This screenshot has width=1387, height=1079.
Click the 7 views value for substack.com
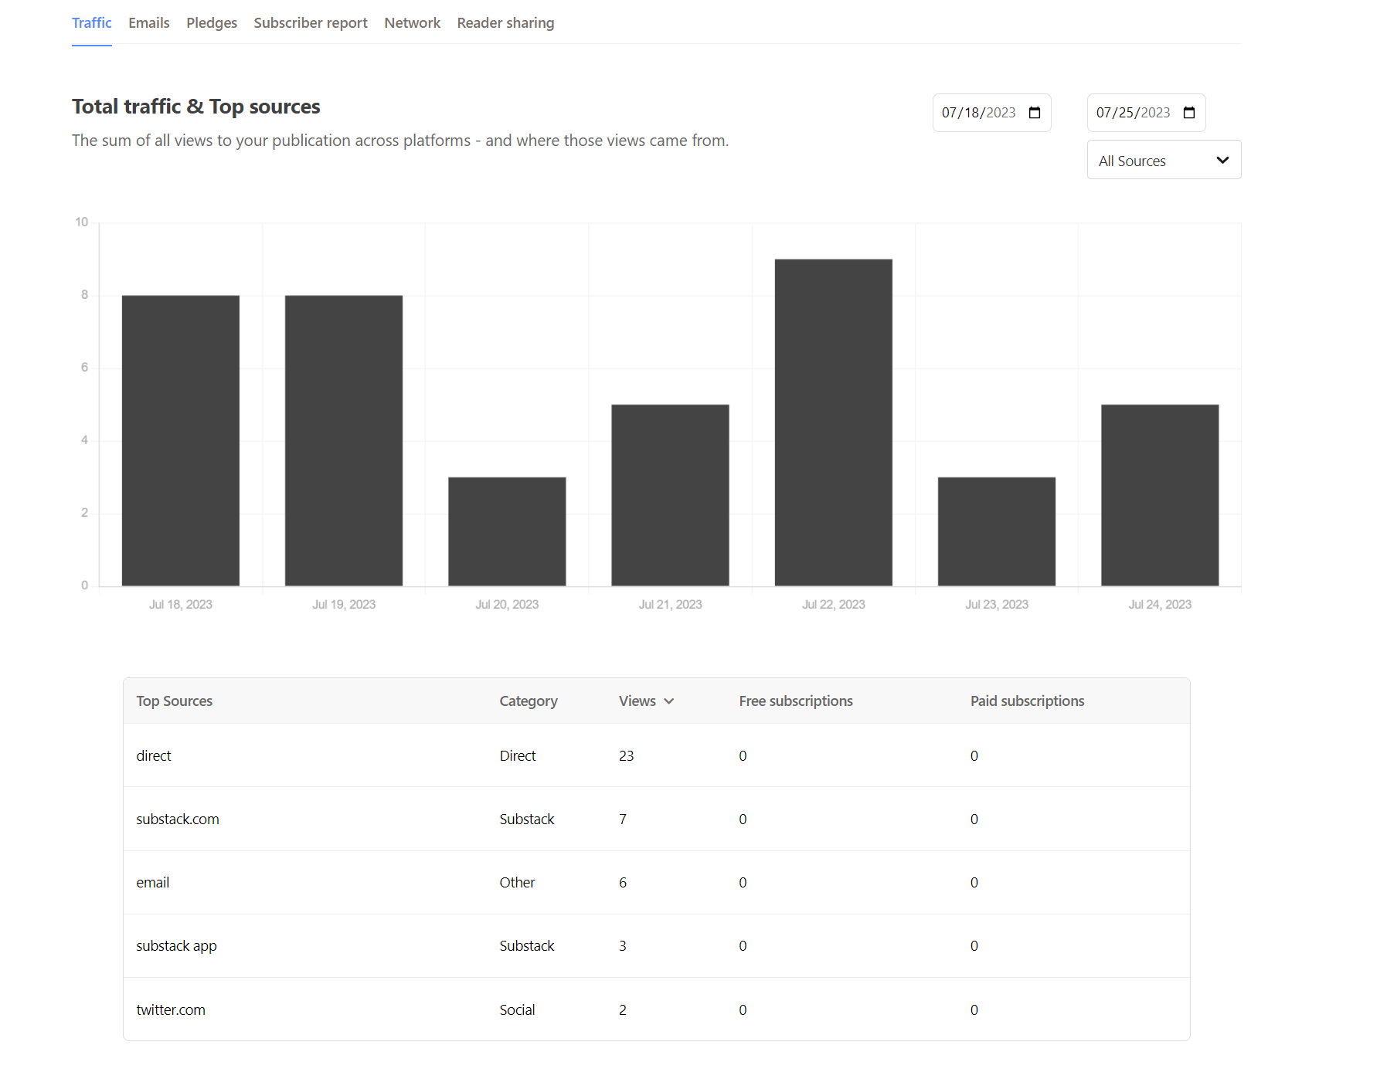[x=623, y=819]
